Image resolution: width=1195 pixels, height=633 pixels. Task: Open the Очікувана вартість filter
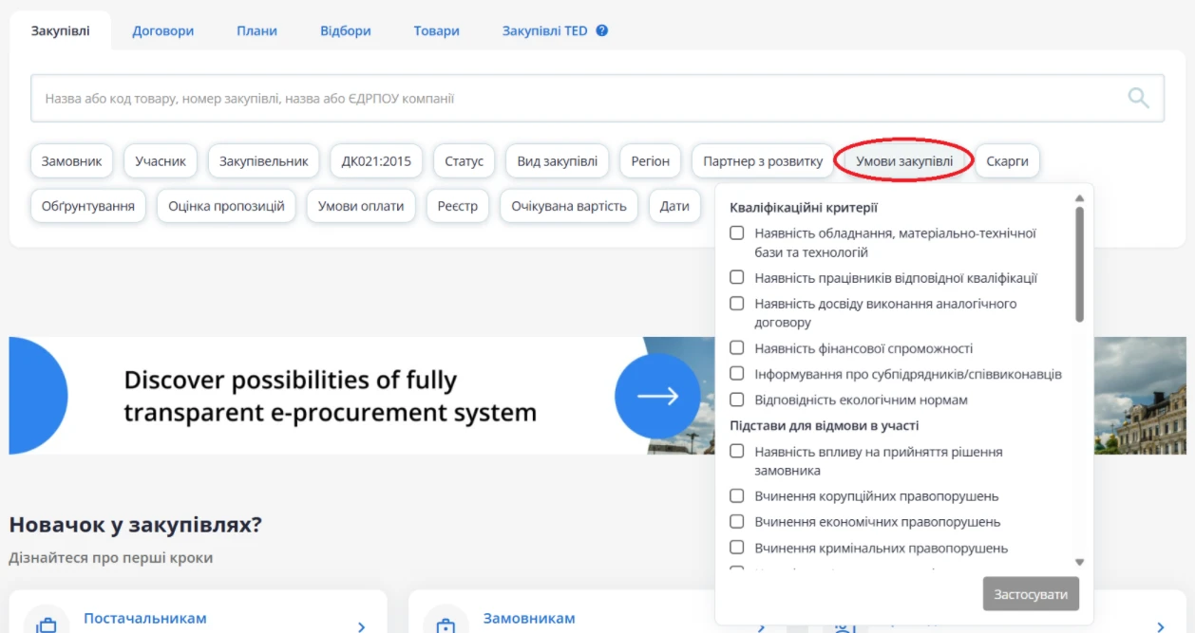click(x=569, y=206)
